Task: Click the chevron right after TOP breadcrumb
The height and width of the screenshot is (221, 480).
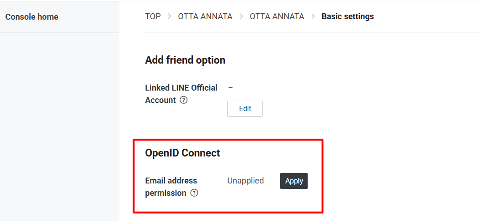Action: [169, 16]
